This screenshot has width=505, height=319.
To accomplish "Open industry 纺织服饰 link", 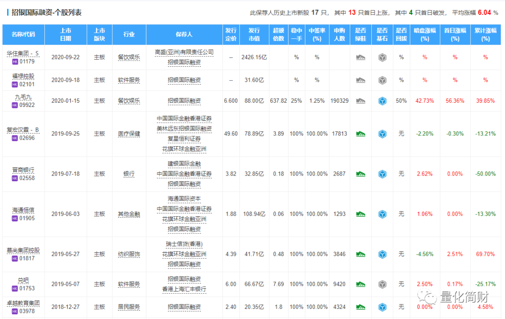I will click(129, 255).
